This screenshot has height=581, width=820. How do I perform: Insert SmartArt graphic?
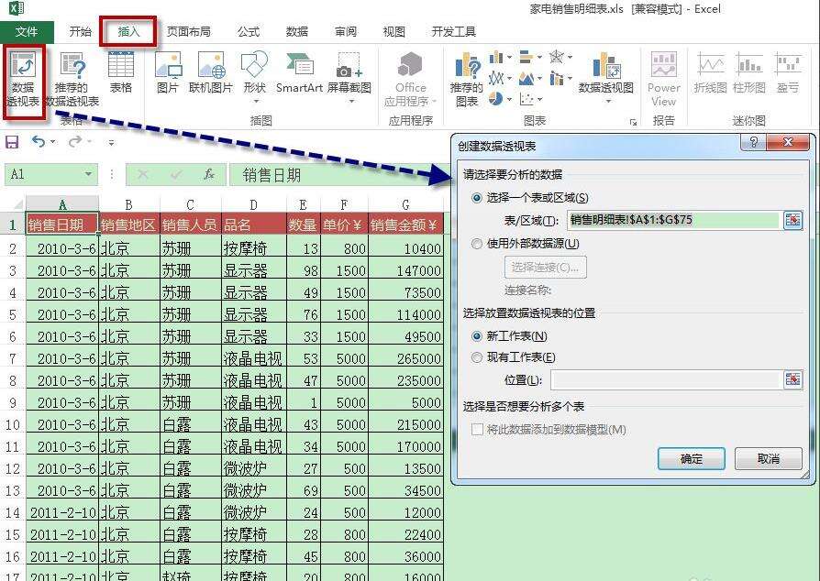[299, 72]
